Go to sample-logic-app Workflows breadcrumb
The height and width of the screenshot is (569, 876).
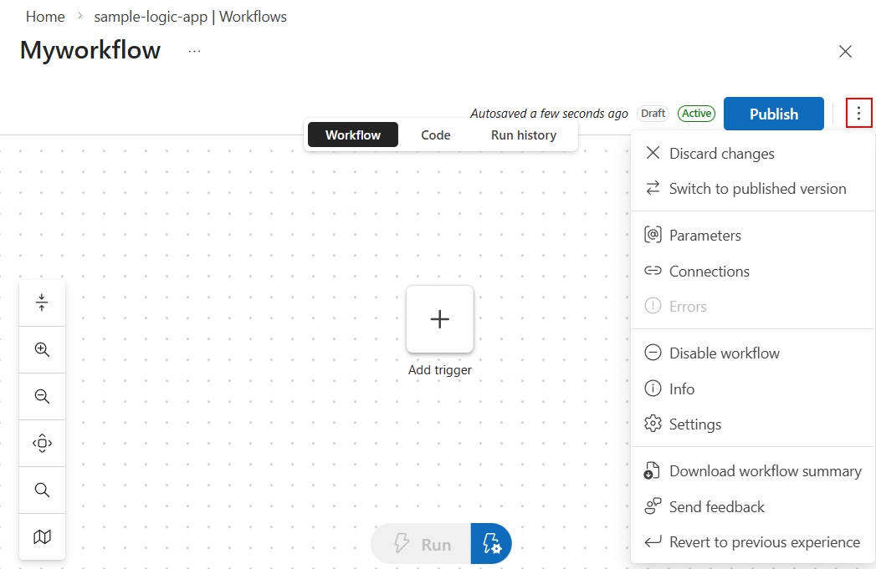click(191, 17)
